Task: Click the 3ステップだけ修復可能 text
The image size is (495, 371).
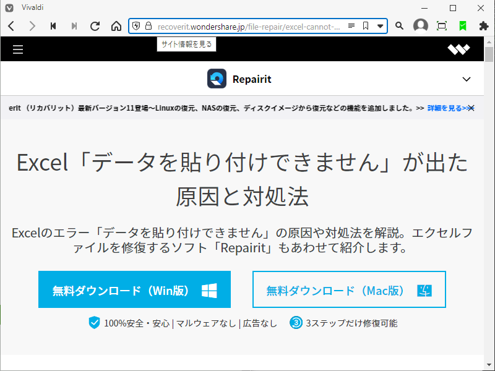Action: point(351,323)
